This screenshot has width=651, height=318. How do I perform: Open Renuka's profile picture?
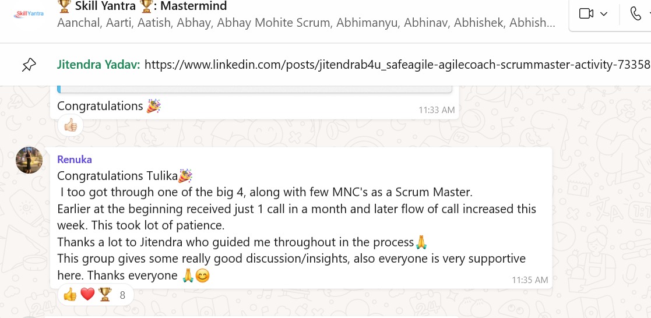[x=29, y=160]
